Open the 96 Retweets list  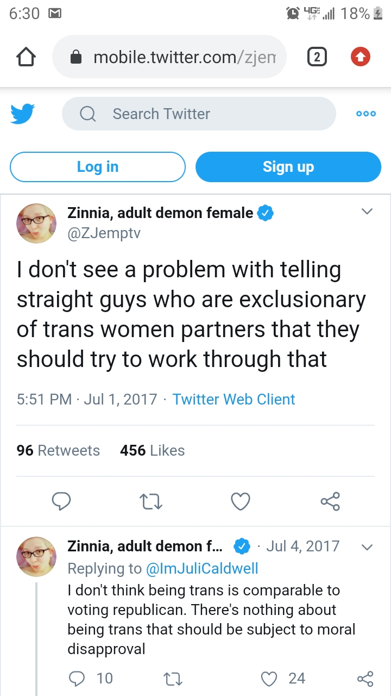[58, 450]
